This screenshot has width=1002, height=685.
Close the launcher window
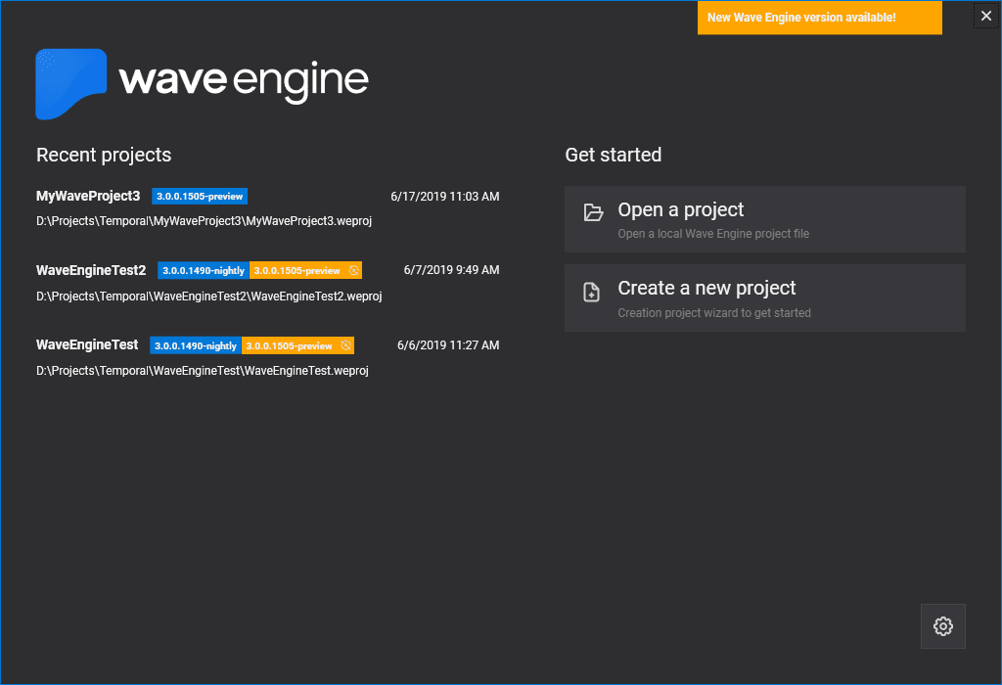point(986,16)
